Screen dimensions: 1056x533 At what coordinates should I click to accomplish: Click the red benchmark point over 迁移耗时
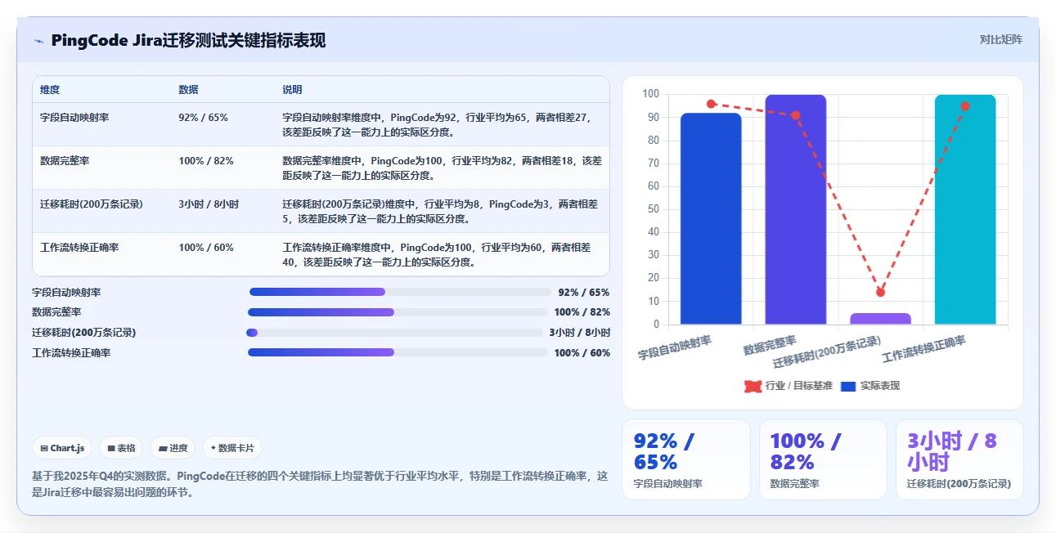pyautogui.click(x=880, y=292)
